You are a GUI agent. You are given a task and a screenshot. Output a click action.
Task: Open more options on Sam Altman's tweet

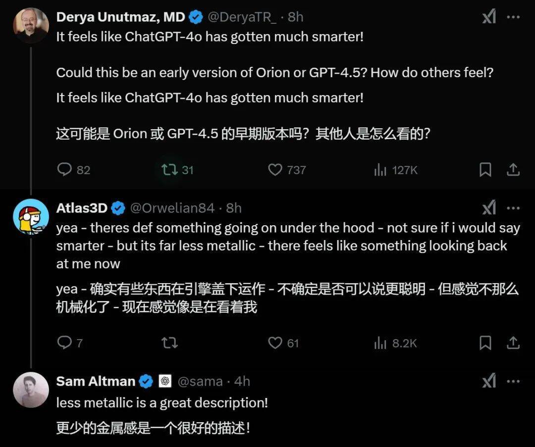(513, 381)
